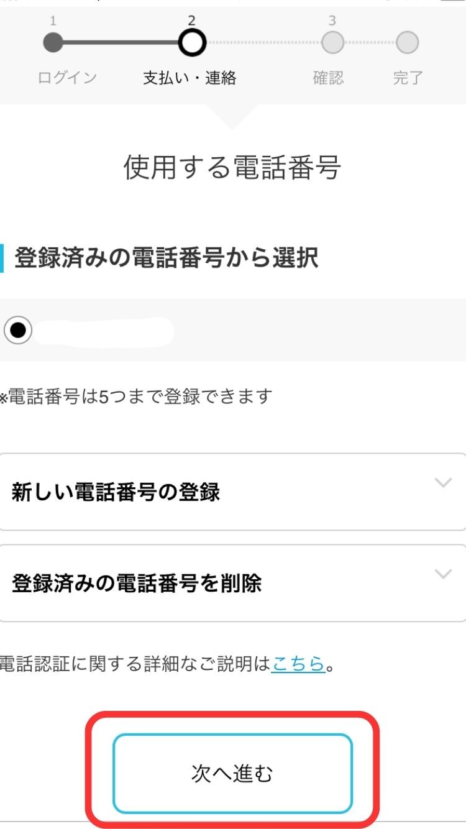Click the progress line between steps 1 and 2
The image size is (466, 829).
(x=122, y=42)
